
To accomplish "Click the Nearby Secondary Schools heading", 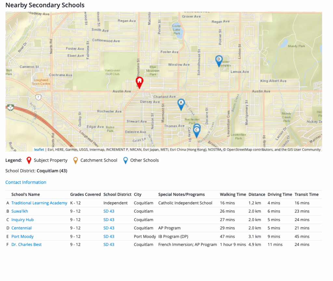I will pos(45,5).
